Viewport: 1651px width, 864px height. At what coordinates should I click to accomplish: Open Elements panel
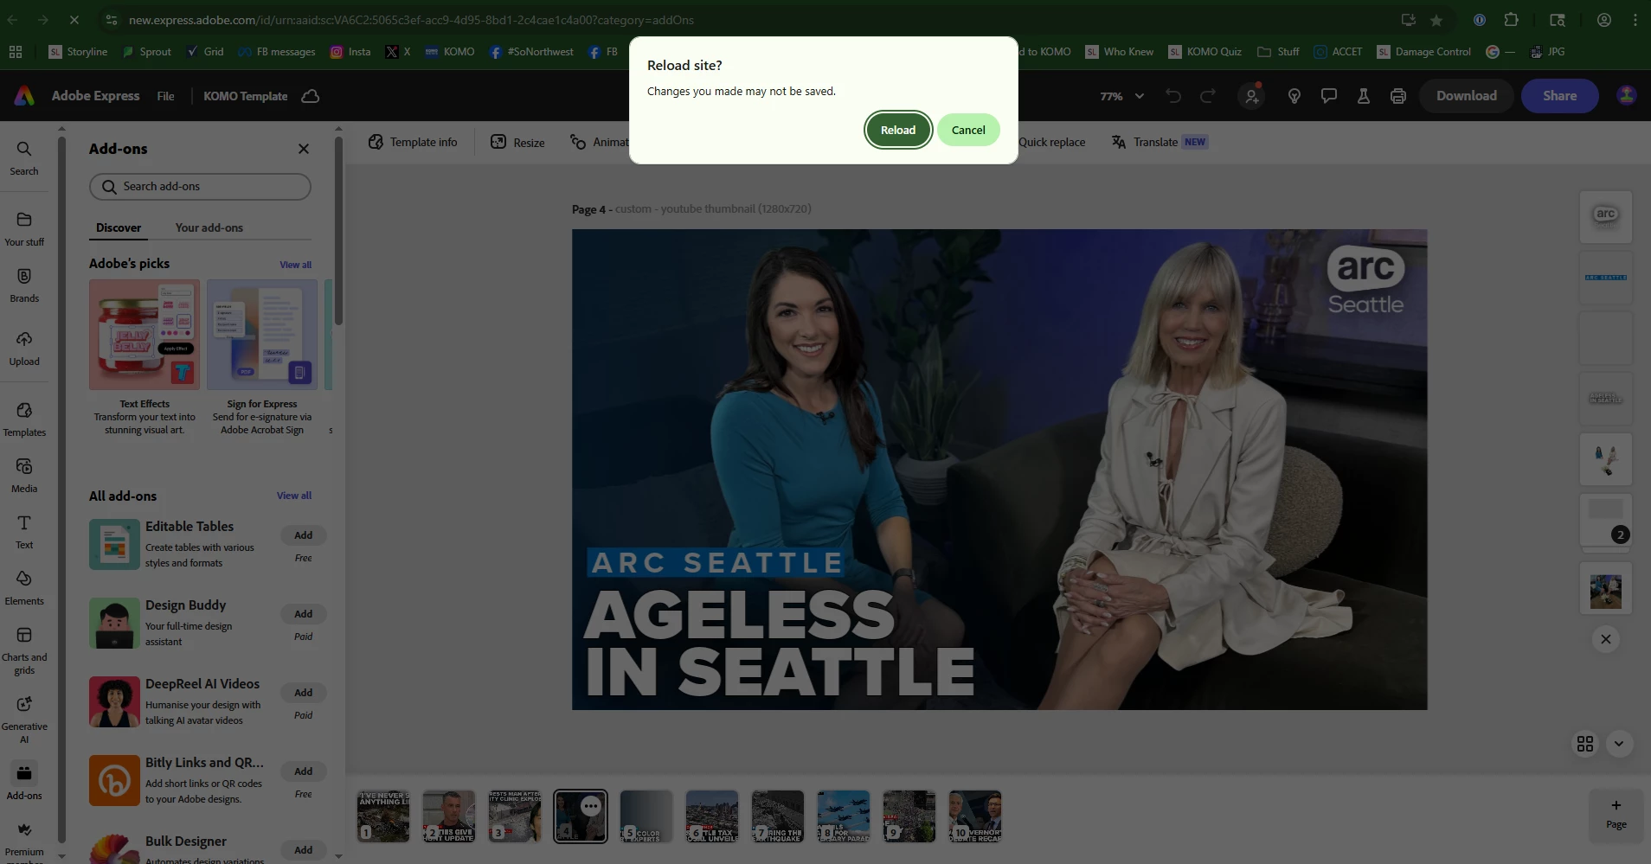click(x=24, y=588)
